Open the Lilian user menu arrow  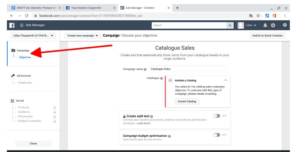[x=255, y=25]
